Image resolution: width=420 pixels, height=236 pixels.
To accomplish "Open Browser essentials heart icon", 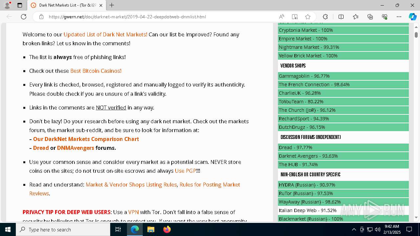I will click(385, 17).
